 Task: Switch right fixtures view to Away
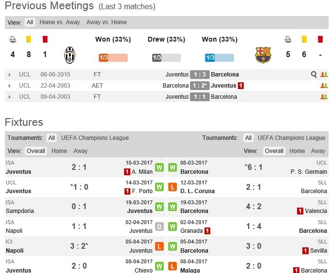point(318,151)
